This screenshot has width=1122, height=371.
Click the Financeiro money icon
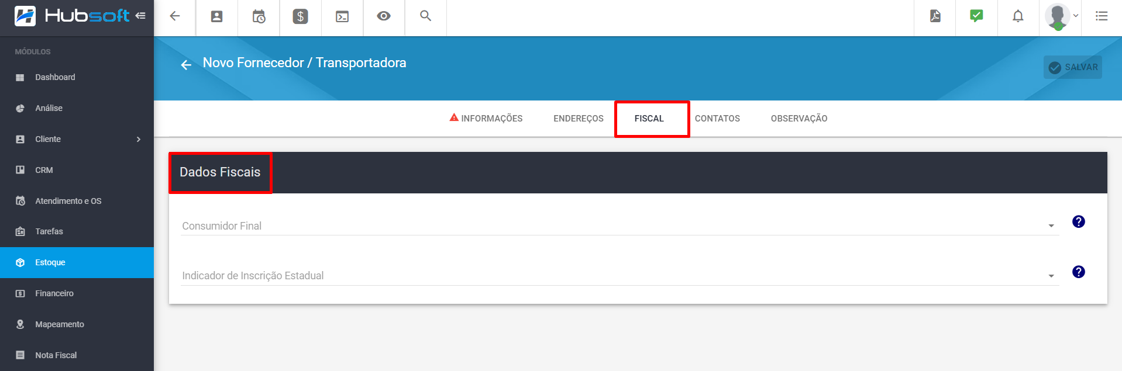click(x=20, y=293)
